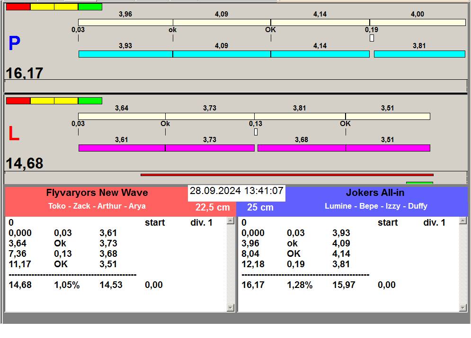Click the green light in lane L

[90, 101]
